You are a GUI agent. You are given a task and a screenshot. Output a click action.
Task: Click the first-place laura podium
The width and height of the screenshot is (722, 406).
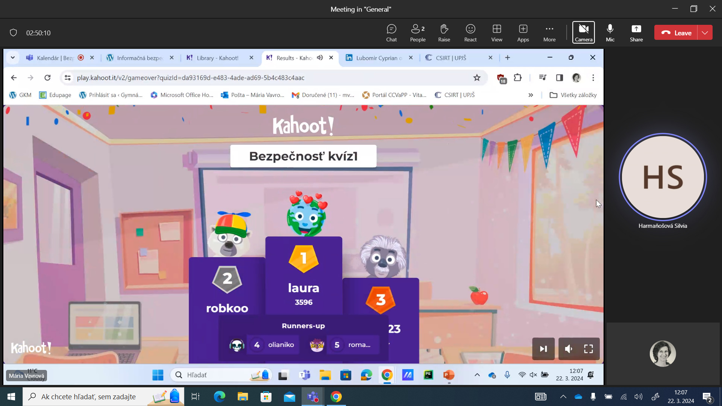tap(303, 275)
